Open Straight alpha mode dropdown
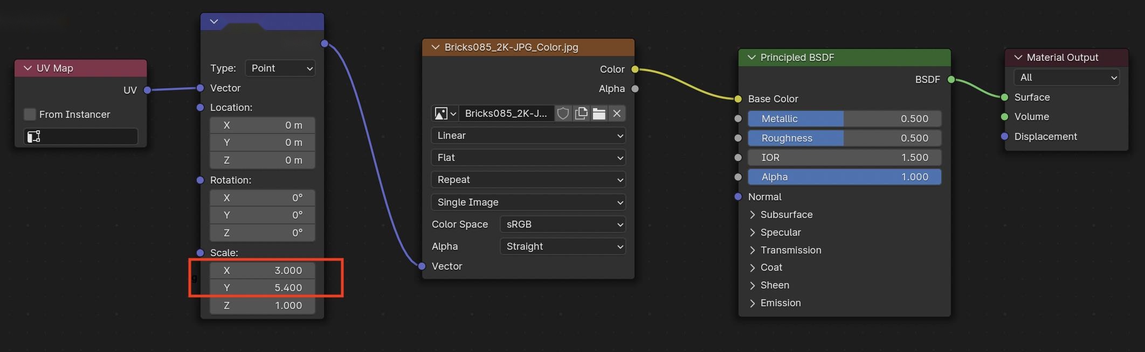This screenshot has height=352, width=1145. tap(563, 247)
